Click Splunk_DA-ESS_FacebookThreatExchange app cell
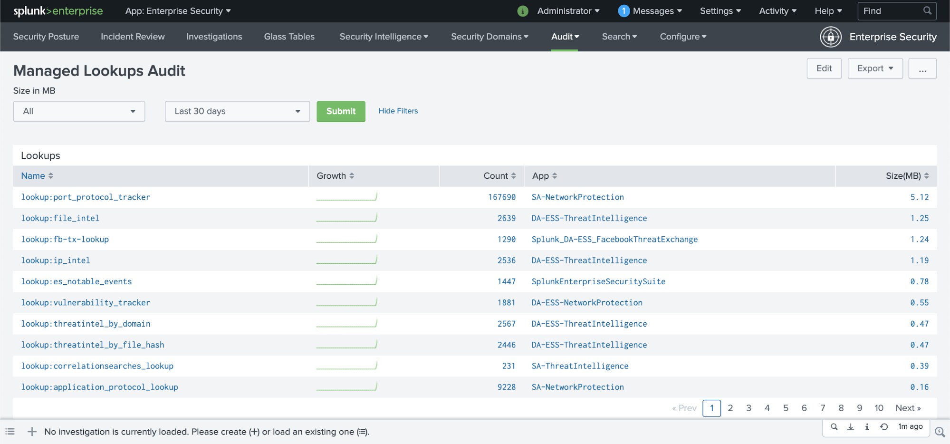 point(614,239)
